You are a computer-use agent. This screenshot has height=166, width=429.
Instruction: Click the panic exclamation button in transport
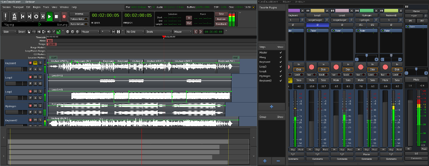(x=6, y=17)
